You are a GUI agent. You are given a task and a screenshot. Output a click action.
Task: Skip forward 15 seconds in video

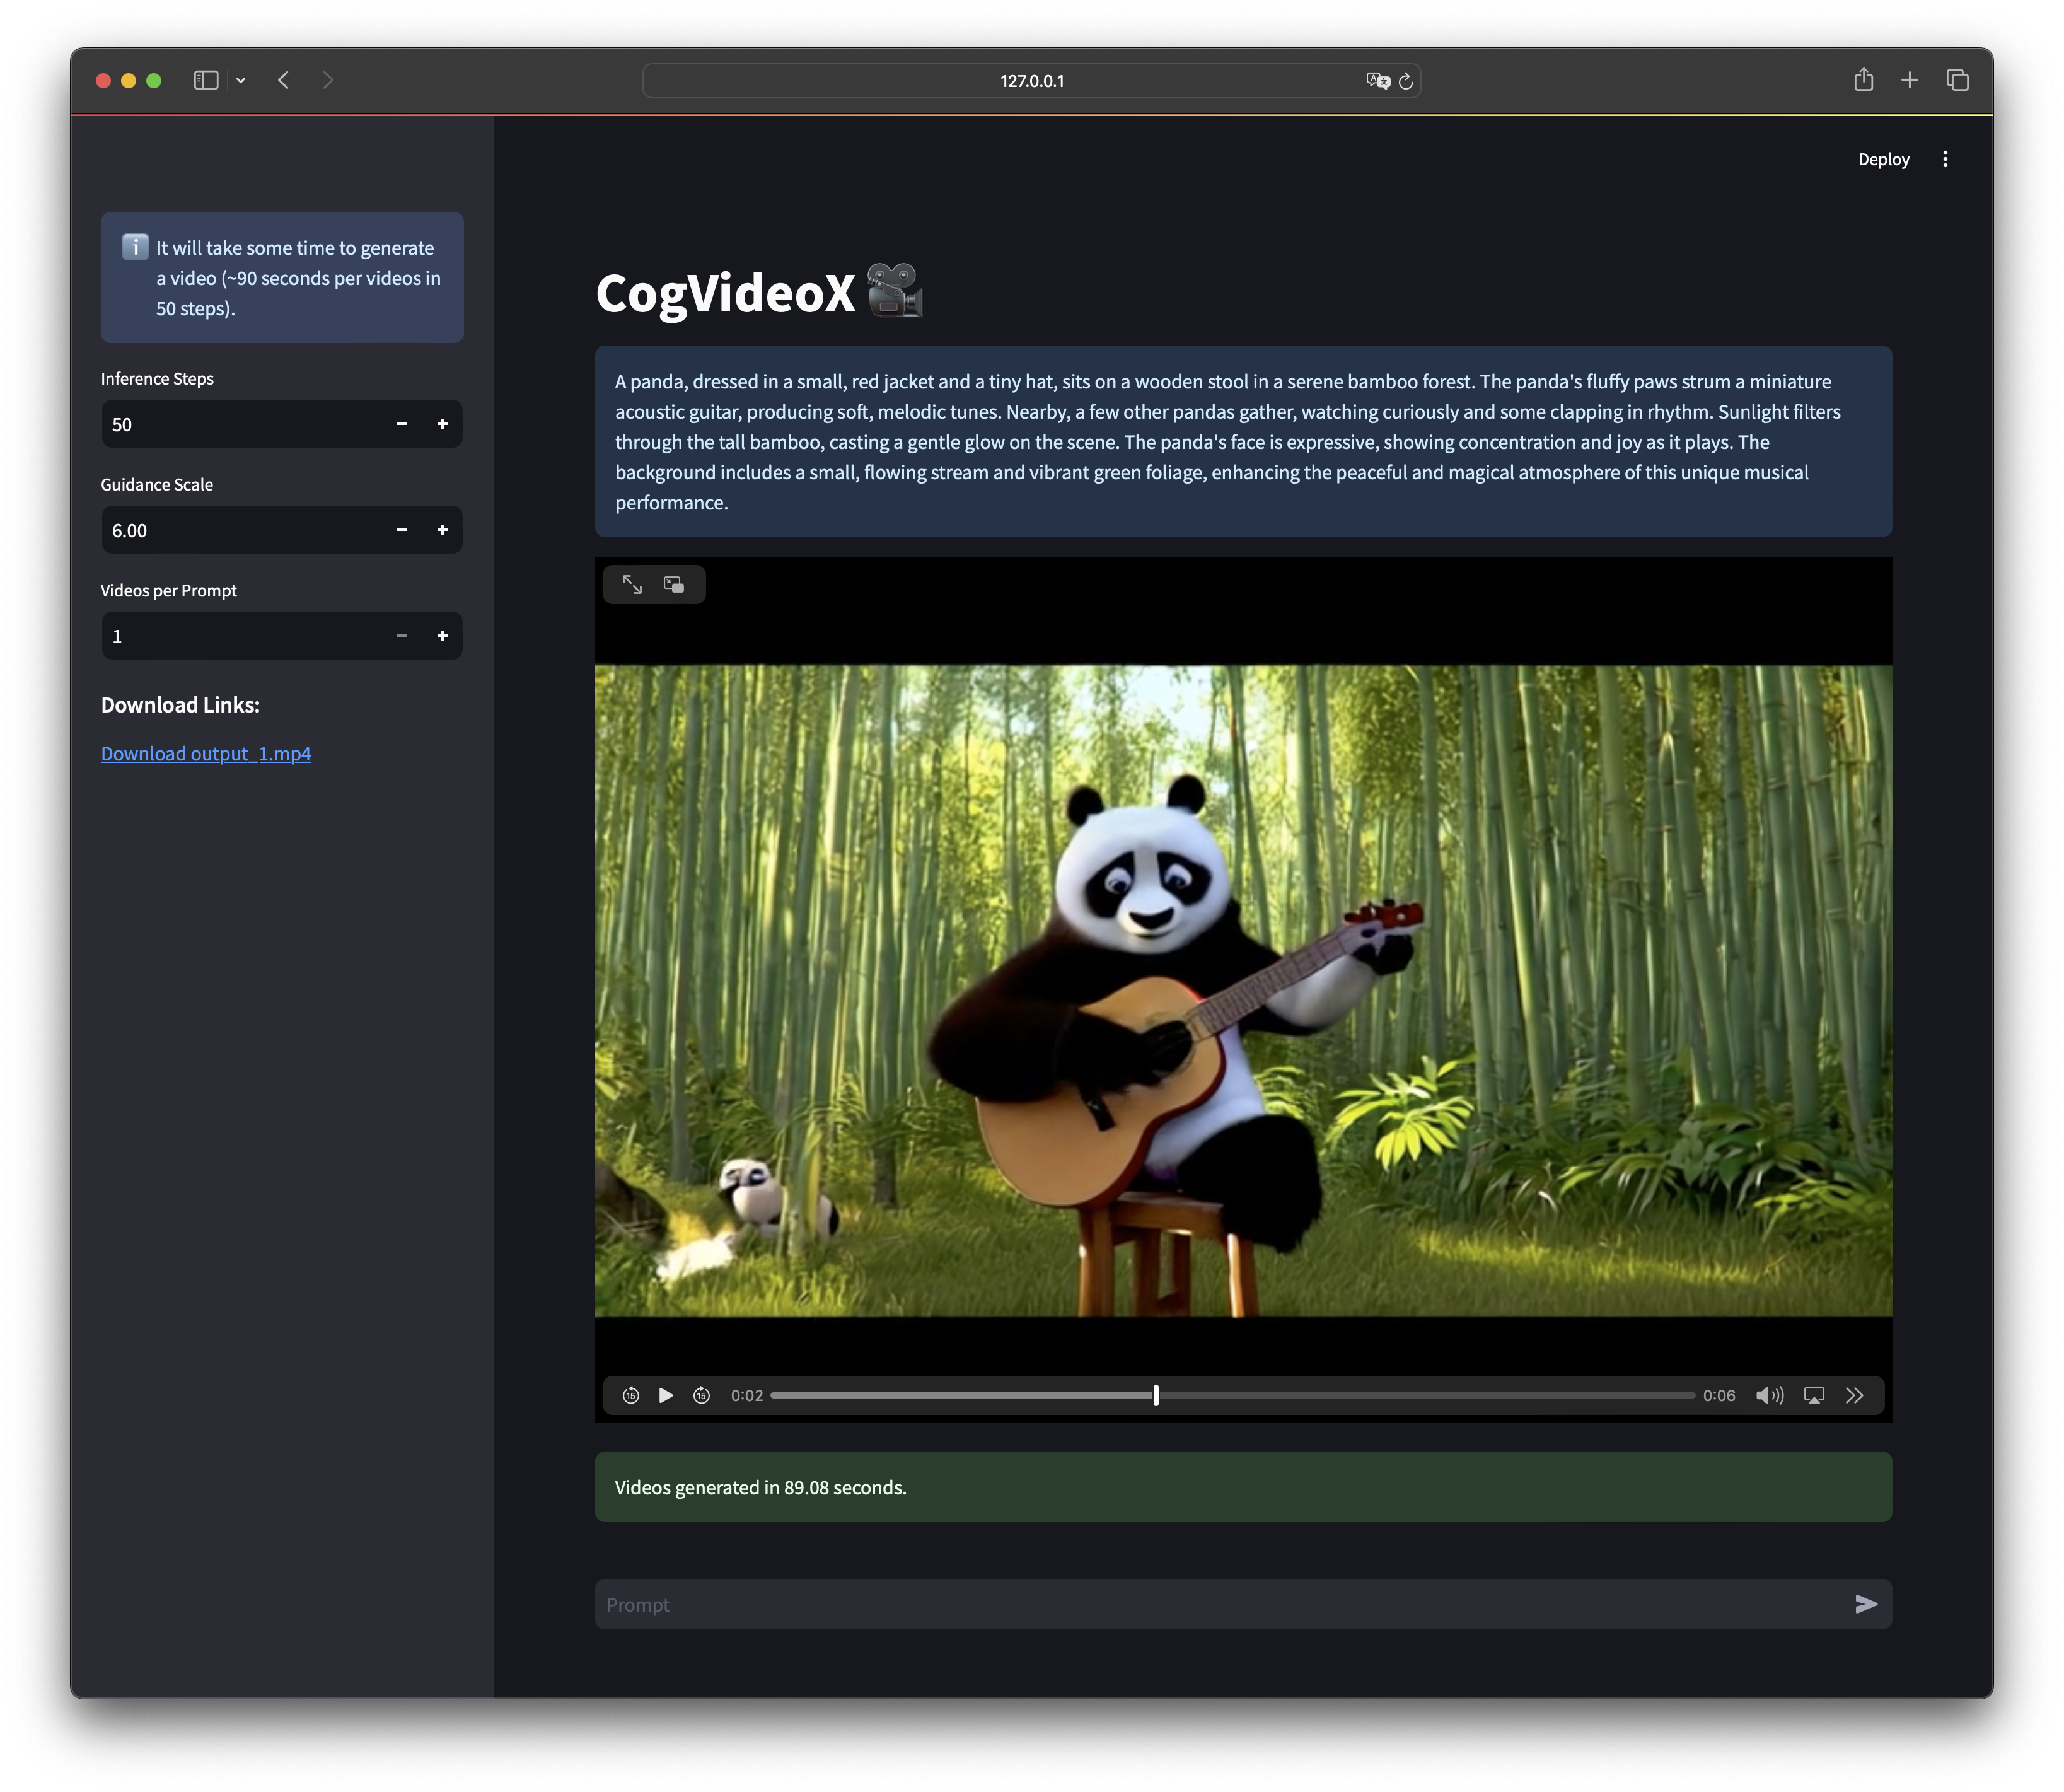tap(702, 1395)
